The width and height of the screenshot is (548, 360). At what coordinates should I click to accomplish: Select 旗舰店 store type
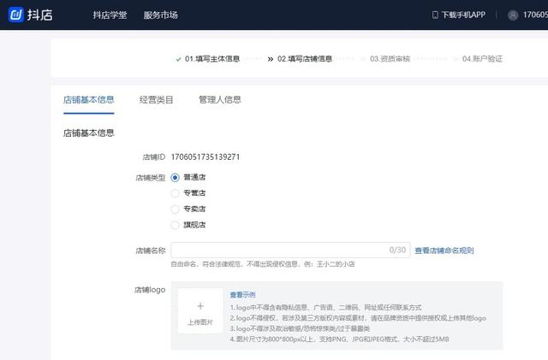176,225
